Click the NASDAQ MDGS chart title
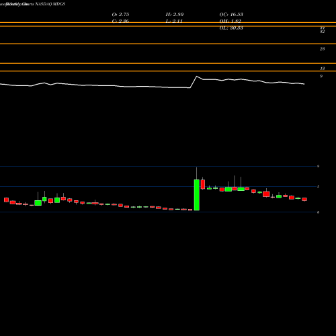The height and width of the screenshot is (336, 336). [x=50, y=4]
